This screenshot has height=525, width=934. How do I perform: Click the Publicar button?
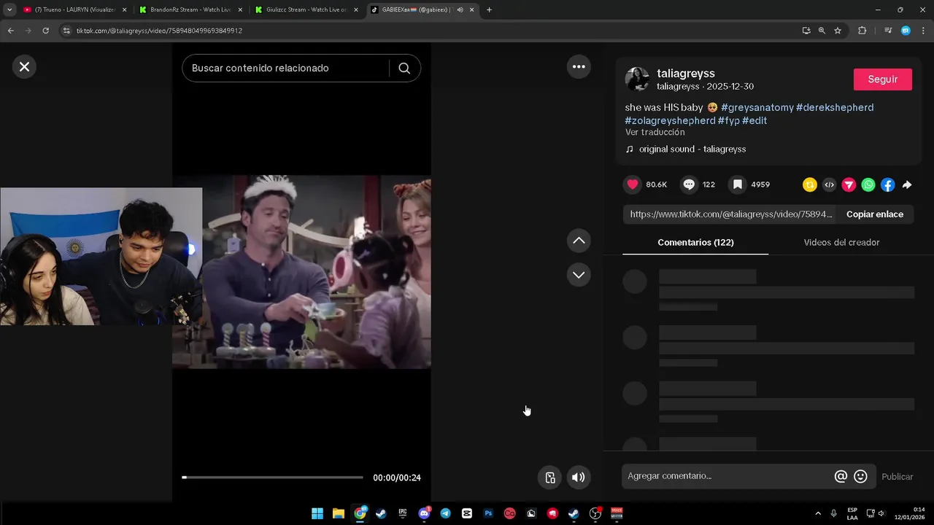[897, 477]
